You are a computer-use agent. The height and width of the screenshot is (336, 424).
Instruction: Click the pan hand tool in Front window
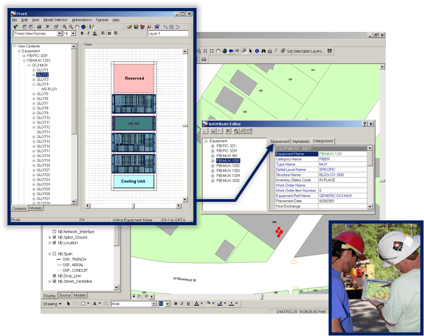(77, 26)
